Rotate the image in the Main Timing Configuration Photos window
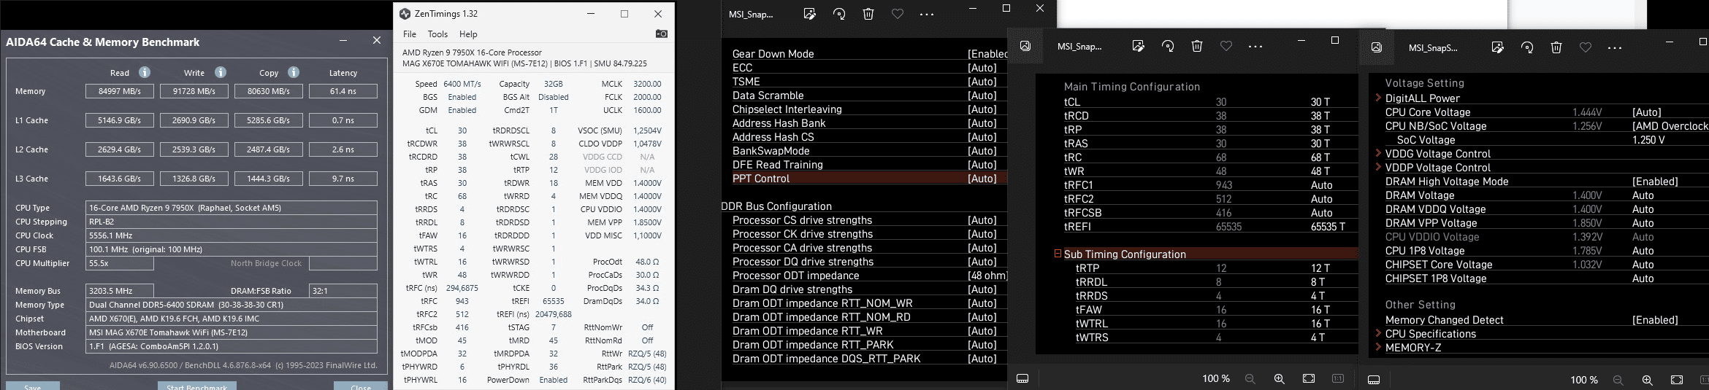The width and height of the screenshot is (1709, 390). click(1168, 46)
